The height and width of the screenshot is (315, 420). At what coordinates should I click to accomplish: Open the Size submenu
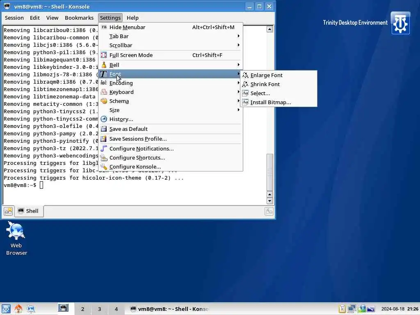(x=171, y=110)
